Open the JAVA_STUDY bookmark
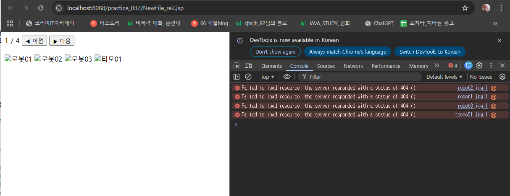Image resolution: width=510 pixels, height=196 pixels. coord(328,23)
